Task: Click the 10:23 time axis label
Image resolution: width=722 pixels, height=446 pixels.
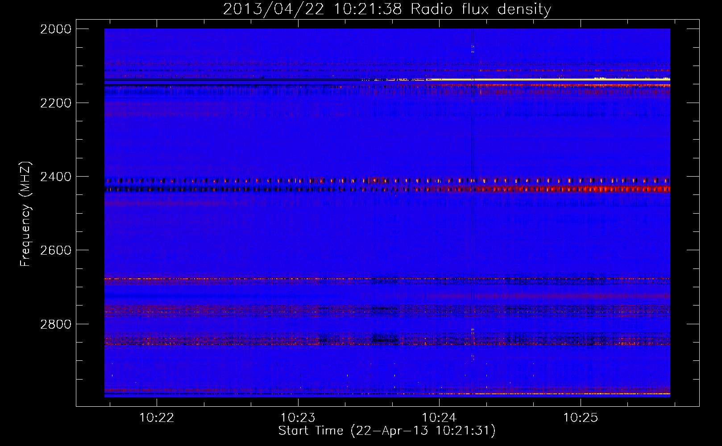Action: coord(298,418)
